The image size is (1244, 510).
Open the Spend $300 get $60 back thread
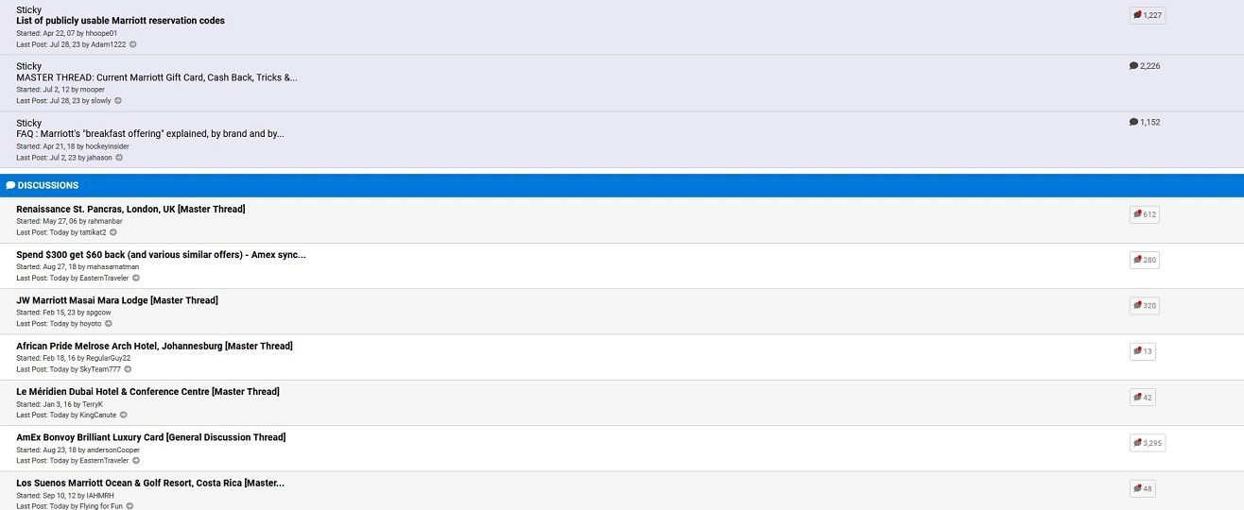point(161,255)
